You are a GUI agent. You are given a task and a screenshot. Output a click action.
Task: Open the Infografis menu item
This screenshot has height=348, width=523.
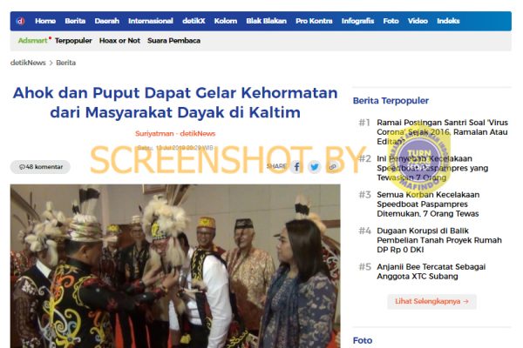pyautogui.click(x=357, y=21)
